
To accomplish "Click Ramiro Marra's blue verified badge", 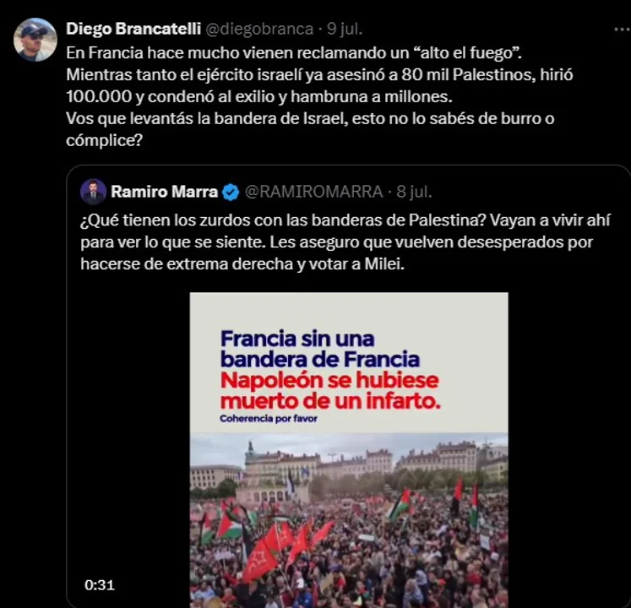I will tap(231, 193).
